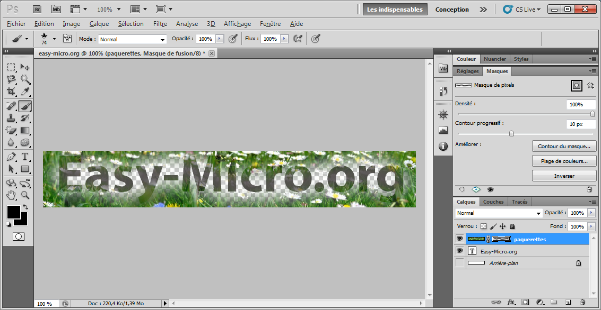Open the Flux slider arrow
601x310 pixels.
click(284, 39)
